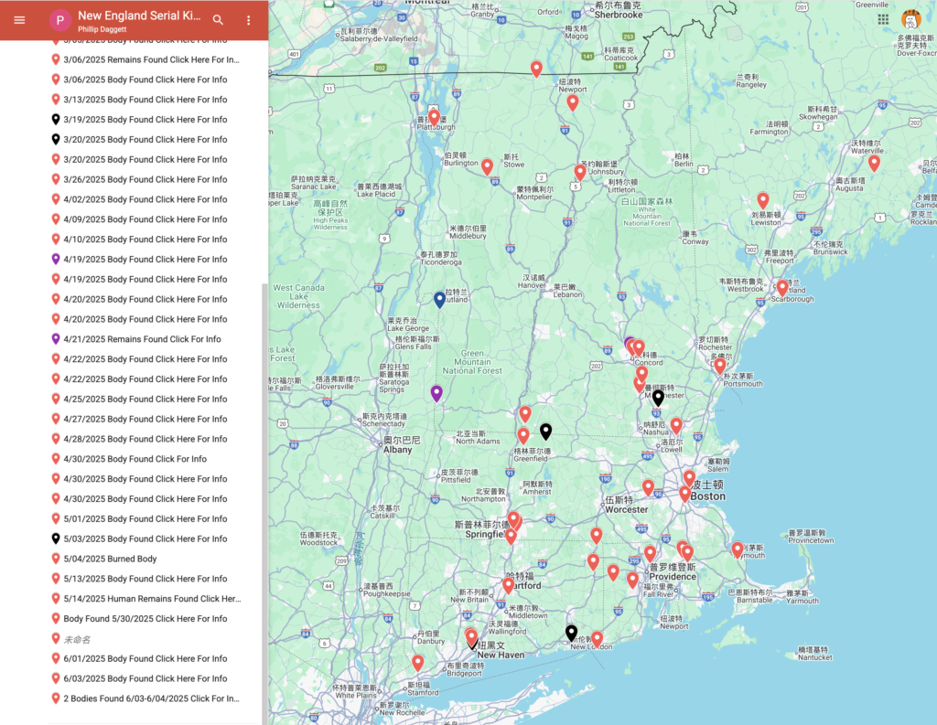This screenshot has width=937, height=725.
Task: Click the red pin at Plattsburgh
Action: [435, 118]
